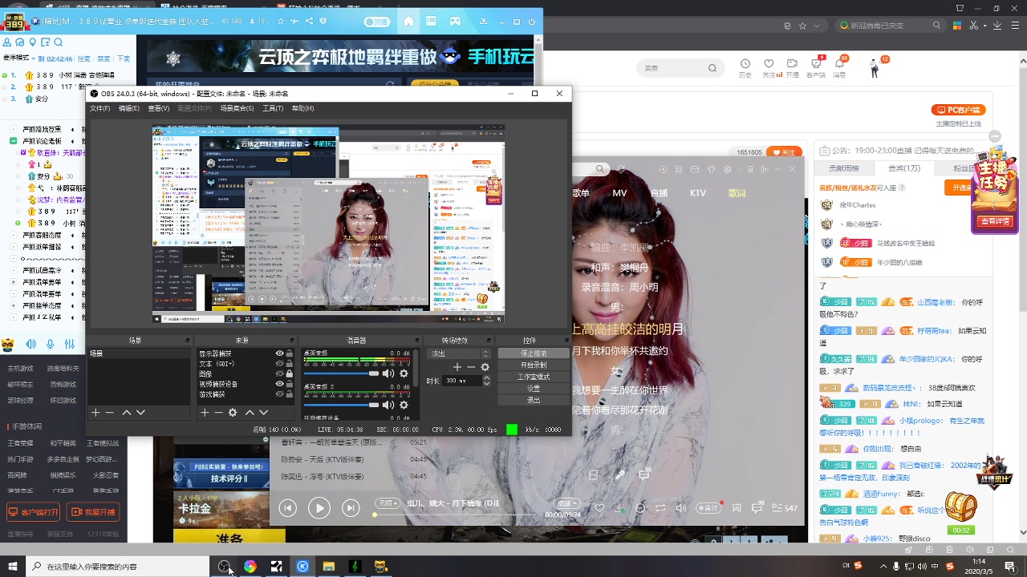Image resolution: width=1027 pixels, height=577 pixels.
Task: Click Windows taskbar search box
Action: click(117, 567)
